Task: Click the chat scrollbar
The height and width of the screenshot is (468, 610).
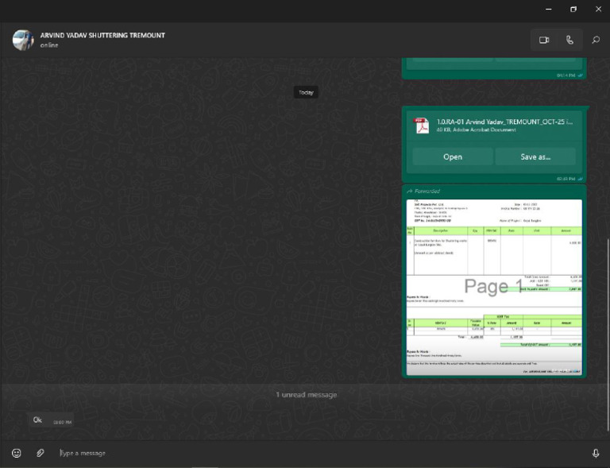Action: [608, 335]
